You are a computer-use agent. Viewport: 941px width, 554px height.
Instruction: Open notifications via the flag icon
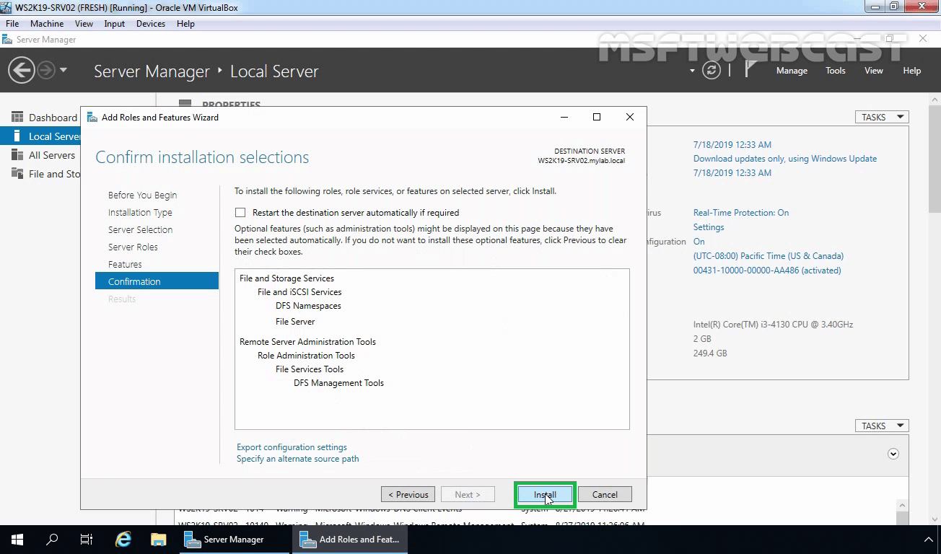pyautogui.click(x=750, y=70)
